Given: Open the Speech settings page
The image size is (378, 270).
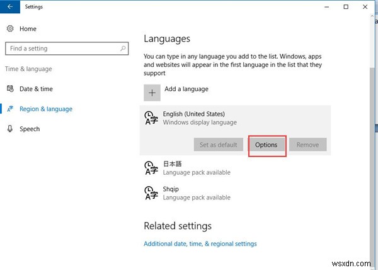Looking at the screenshot, I should (x=30, y=129).
